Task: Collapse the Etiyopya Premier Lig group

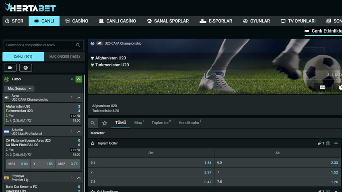Action: 79,178
